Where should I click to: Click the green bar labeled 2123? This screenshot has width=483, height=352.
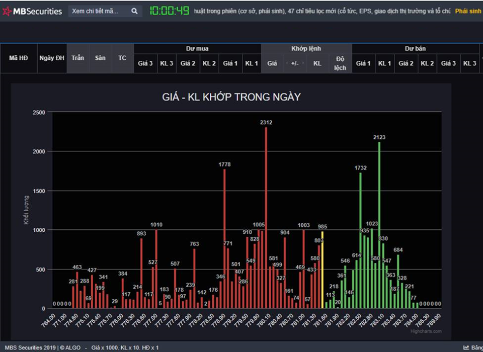pyautogui.click(x=379, y=225)
